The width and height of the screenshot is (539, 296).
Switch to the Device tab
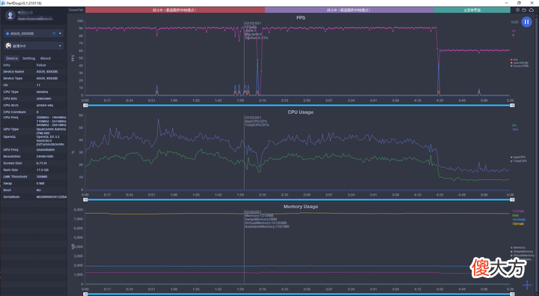coord(12,58)
